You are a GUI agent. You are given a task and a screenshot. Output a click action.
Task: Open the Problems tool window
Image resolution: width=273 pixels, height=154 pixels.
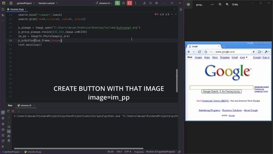click(3, 141)
